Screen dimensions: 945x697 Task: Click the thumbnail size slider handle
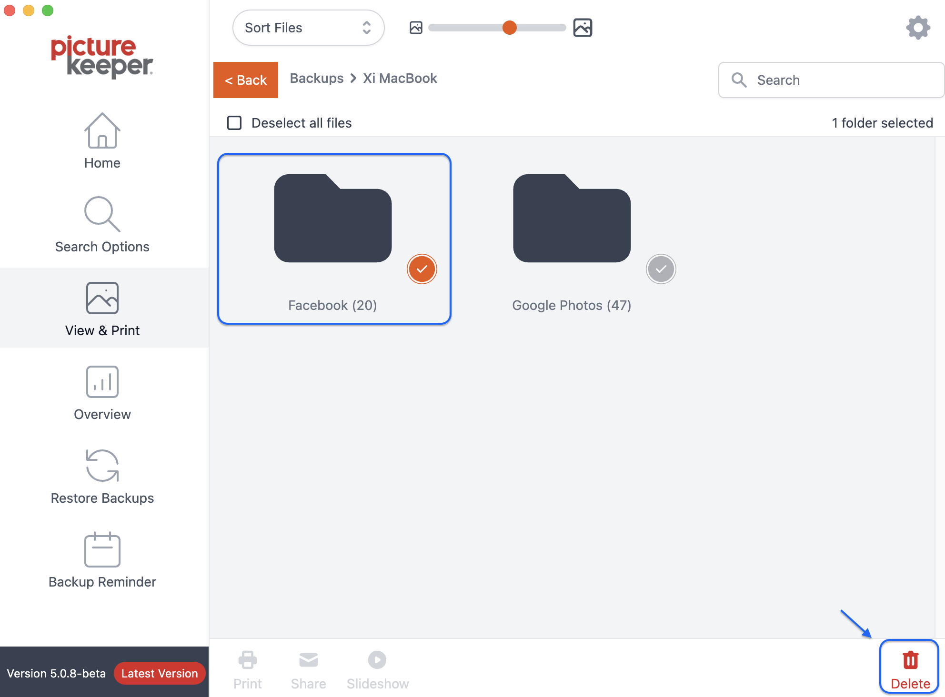coord(509,28)
